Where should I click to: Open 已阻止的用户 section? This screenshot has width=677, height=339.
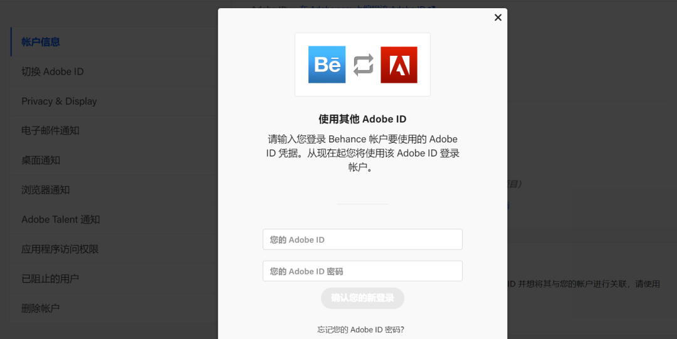tap(115, 279)
